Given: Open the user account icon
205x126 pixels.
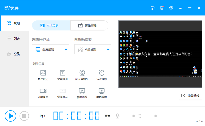Looking at the screenshot, I should point(152,8).
